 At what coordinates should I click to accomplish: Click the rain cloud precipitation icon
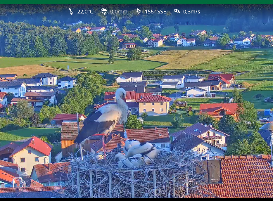pyautogui.click(x=104, y=11)
